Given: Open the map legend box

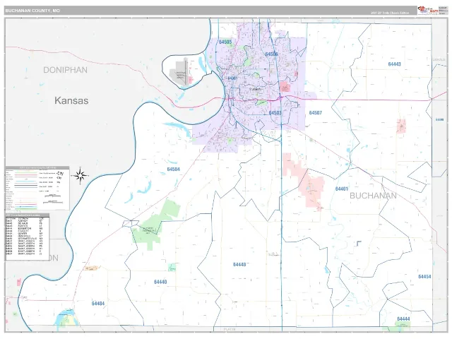Looking at the screenshot, I should 37,188.
